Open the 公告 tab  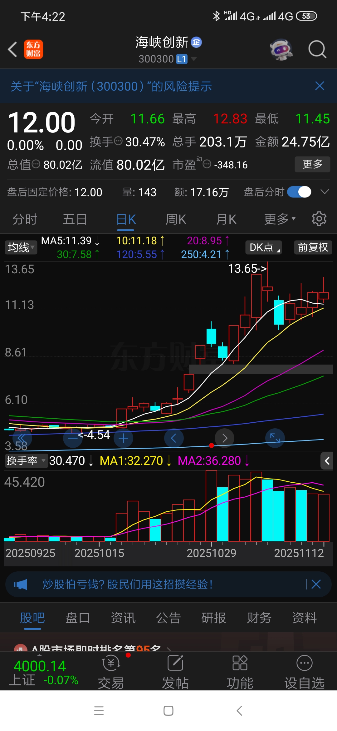point(168,618)
